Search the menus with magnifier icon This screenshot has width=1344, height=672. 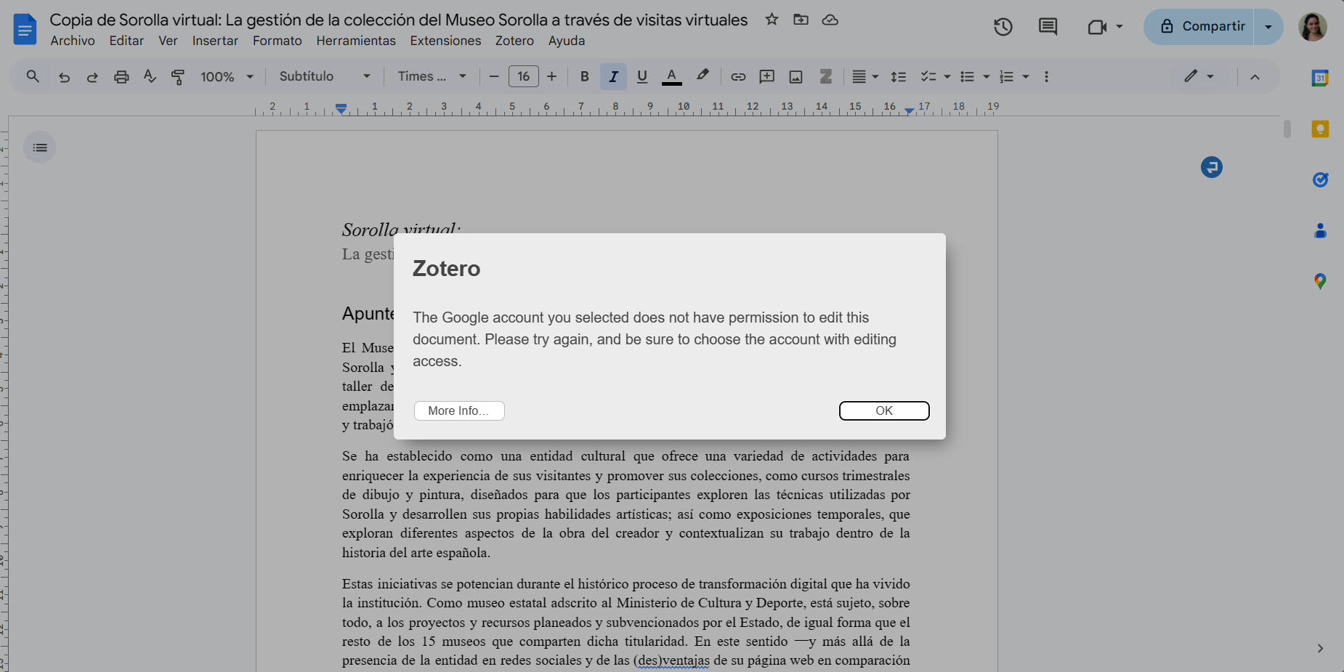tap(33, 76)
